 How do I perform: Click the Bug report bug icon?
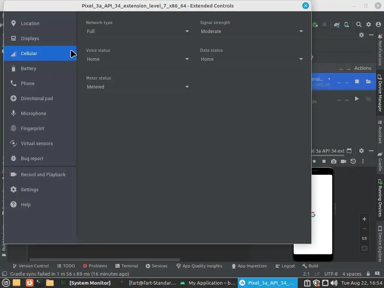pyautogui.click(x=13, y=158)
